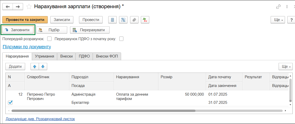Click the Підрозділ column header
295x124 pixels.
click(x=91, y=77)
